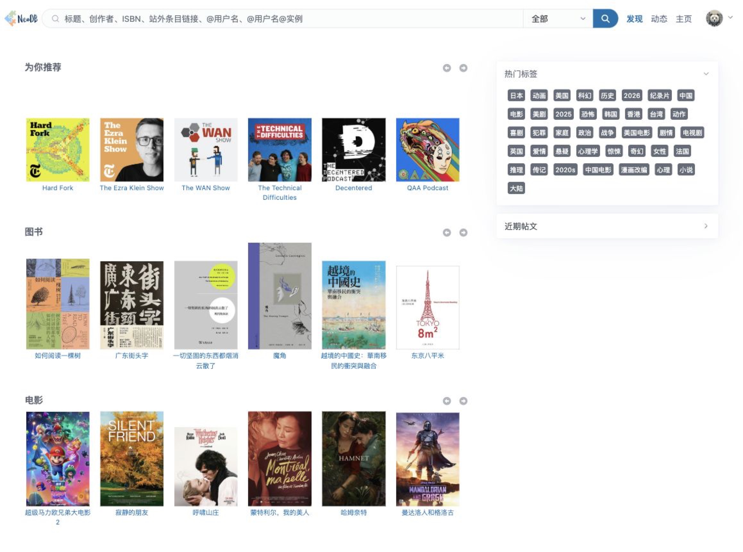Open The Ezra Klein Show link

point(132,188)
